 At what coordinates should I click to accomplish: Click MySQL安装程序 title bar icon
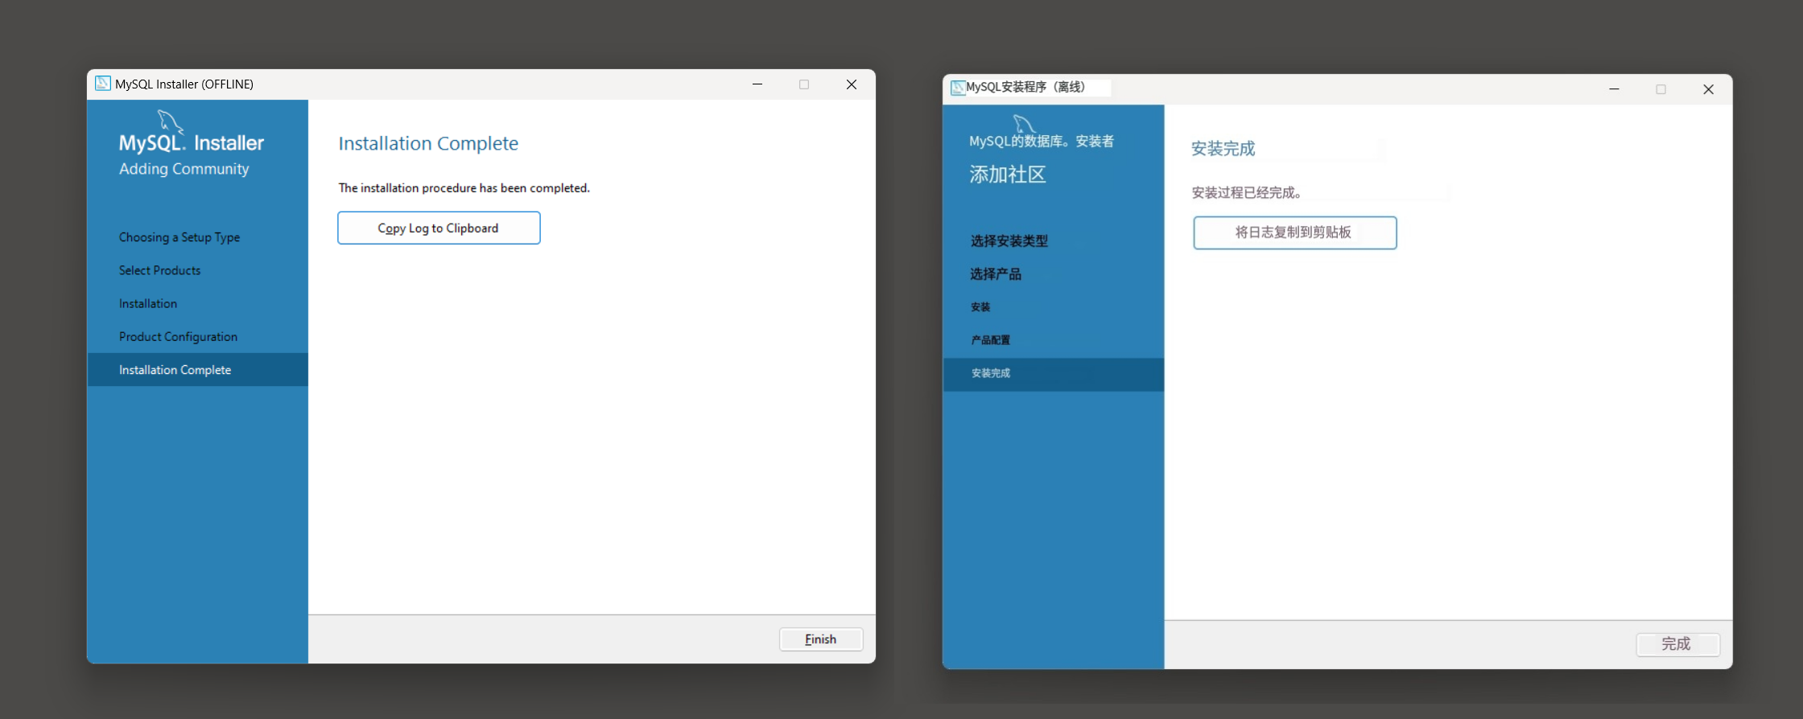click(958, 88)
